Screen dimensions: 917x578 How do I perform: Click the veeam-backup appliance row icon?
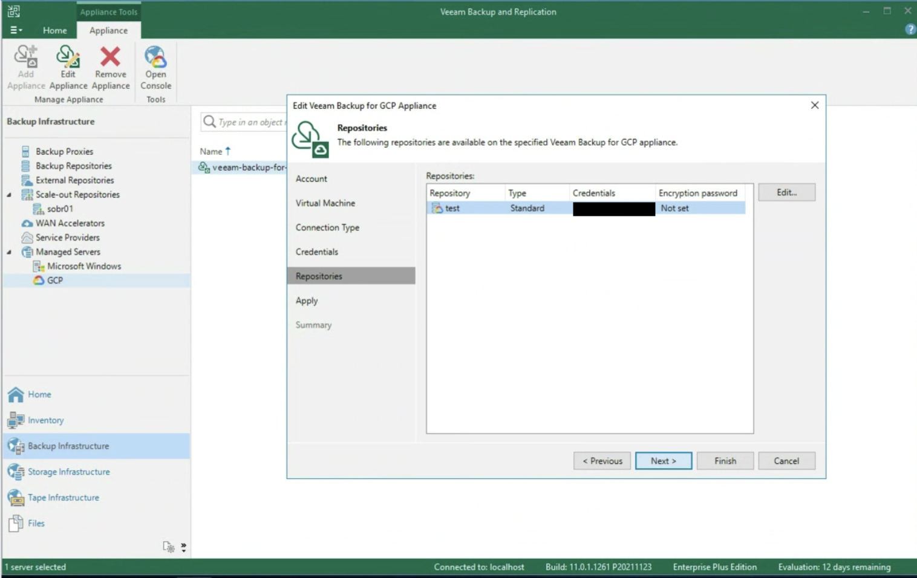pos(204,167)
